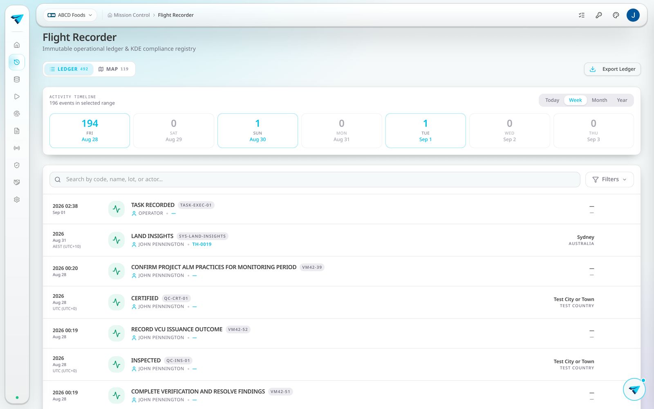This screenshot has height=409, width=654.
Task: Click activity icon of Task Recorded row
Action: pos(116,209)
